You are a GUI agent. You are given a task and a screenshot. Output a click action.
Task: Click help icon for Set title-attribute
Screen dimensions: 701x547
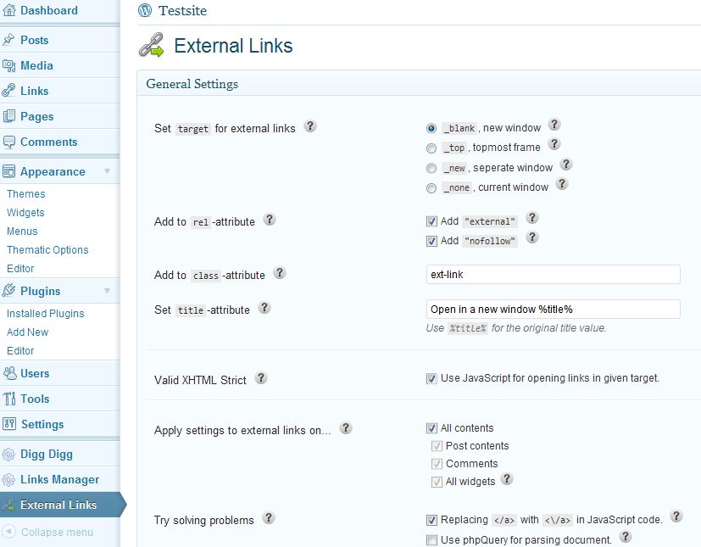[x=264, y=308]
